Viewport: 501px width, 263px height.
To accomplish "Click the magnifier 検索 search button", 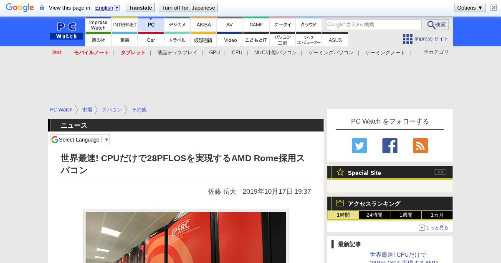I will 437,25.
